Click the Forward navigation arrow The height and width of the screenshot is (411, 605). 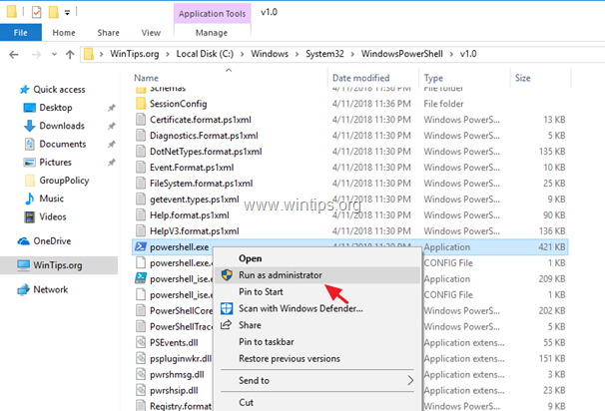(x=36, y=54)
